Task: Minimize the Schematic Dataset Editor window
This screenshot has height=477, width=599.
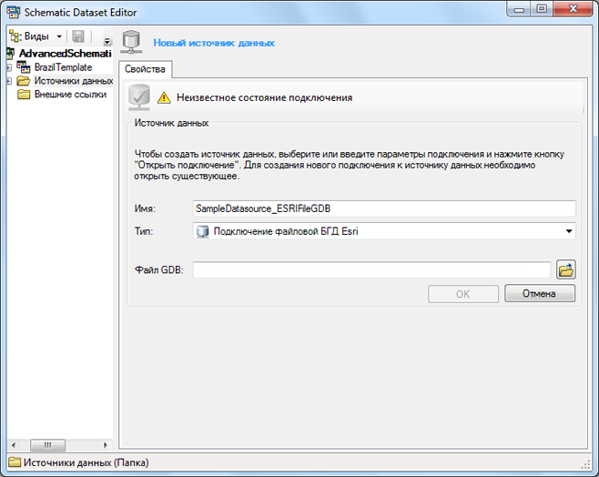Action: [x=519, y=9]
